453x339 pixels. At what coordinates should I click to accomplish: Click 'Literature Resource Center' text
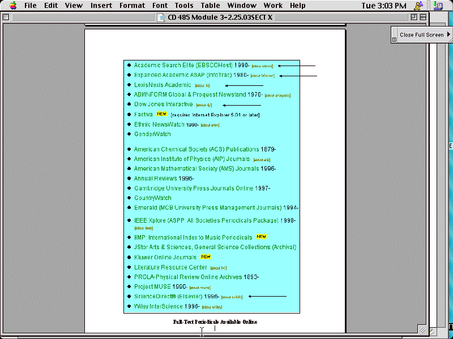coord(171,267)
